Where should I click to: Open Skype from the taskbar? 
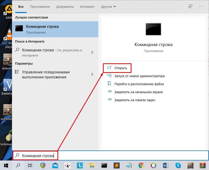(x=178, y=165)
